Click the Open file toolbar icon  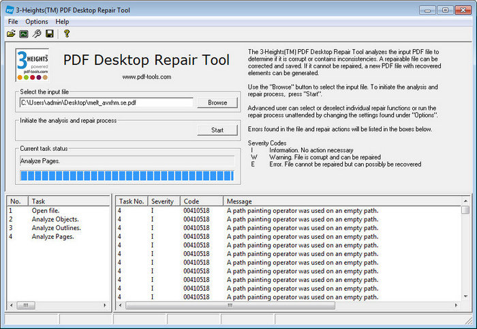click(x=11, y=33)
